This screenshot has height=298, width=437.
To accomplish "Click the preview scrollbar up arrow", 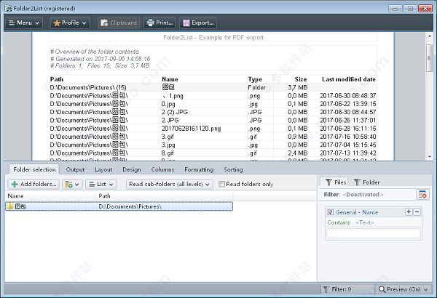I will click(430, 36).
